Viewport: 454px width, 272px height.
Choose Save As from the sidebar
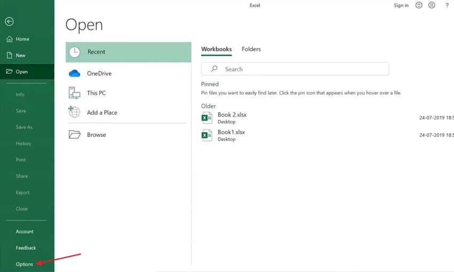point(24,127)
